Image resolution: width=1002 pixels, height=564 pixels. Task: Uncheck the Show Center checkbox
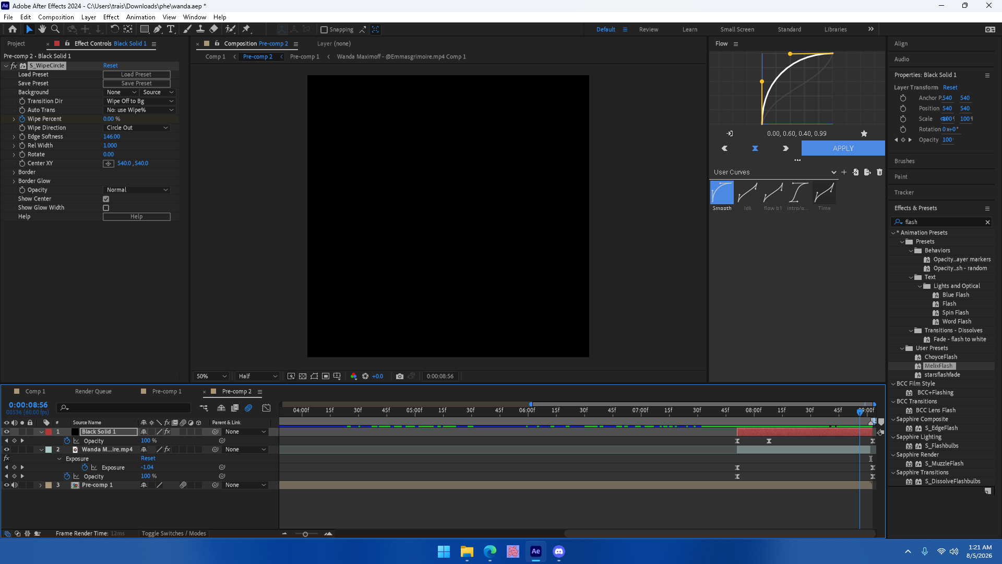106,199
